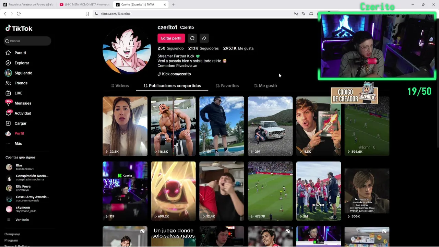Switch to META MOMO META YouTube tab

point(84,4)
